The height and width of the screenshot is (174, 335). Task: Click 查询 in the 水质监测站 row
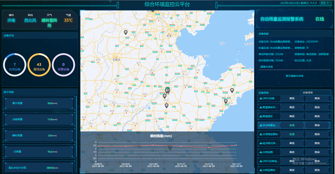point(317,170)
